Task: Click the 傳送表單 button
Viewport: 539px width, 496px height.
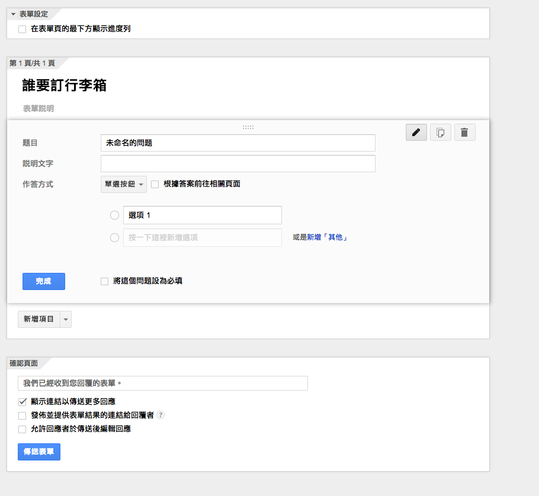Action: (x=39, y=452)
